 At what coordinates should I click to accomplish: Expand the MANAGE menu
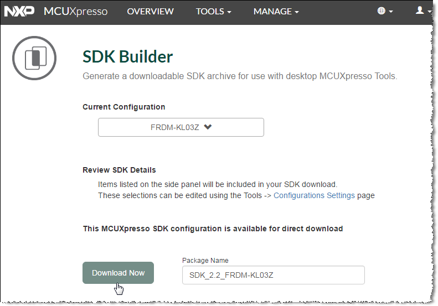click(x=276, y=12)
